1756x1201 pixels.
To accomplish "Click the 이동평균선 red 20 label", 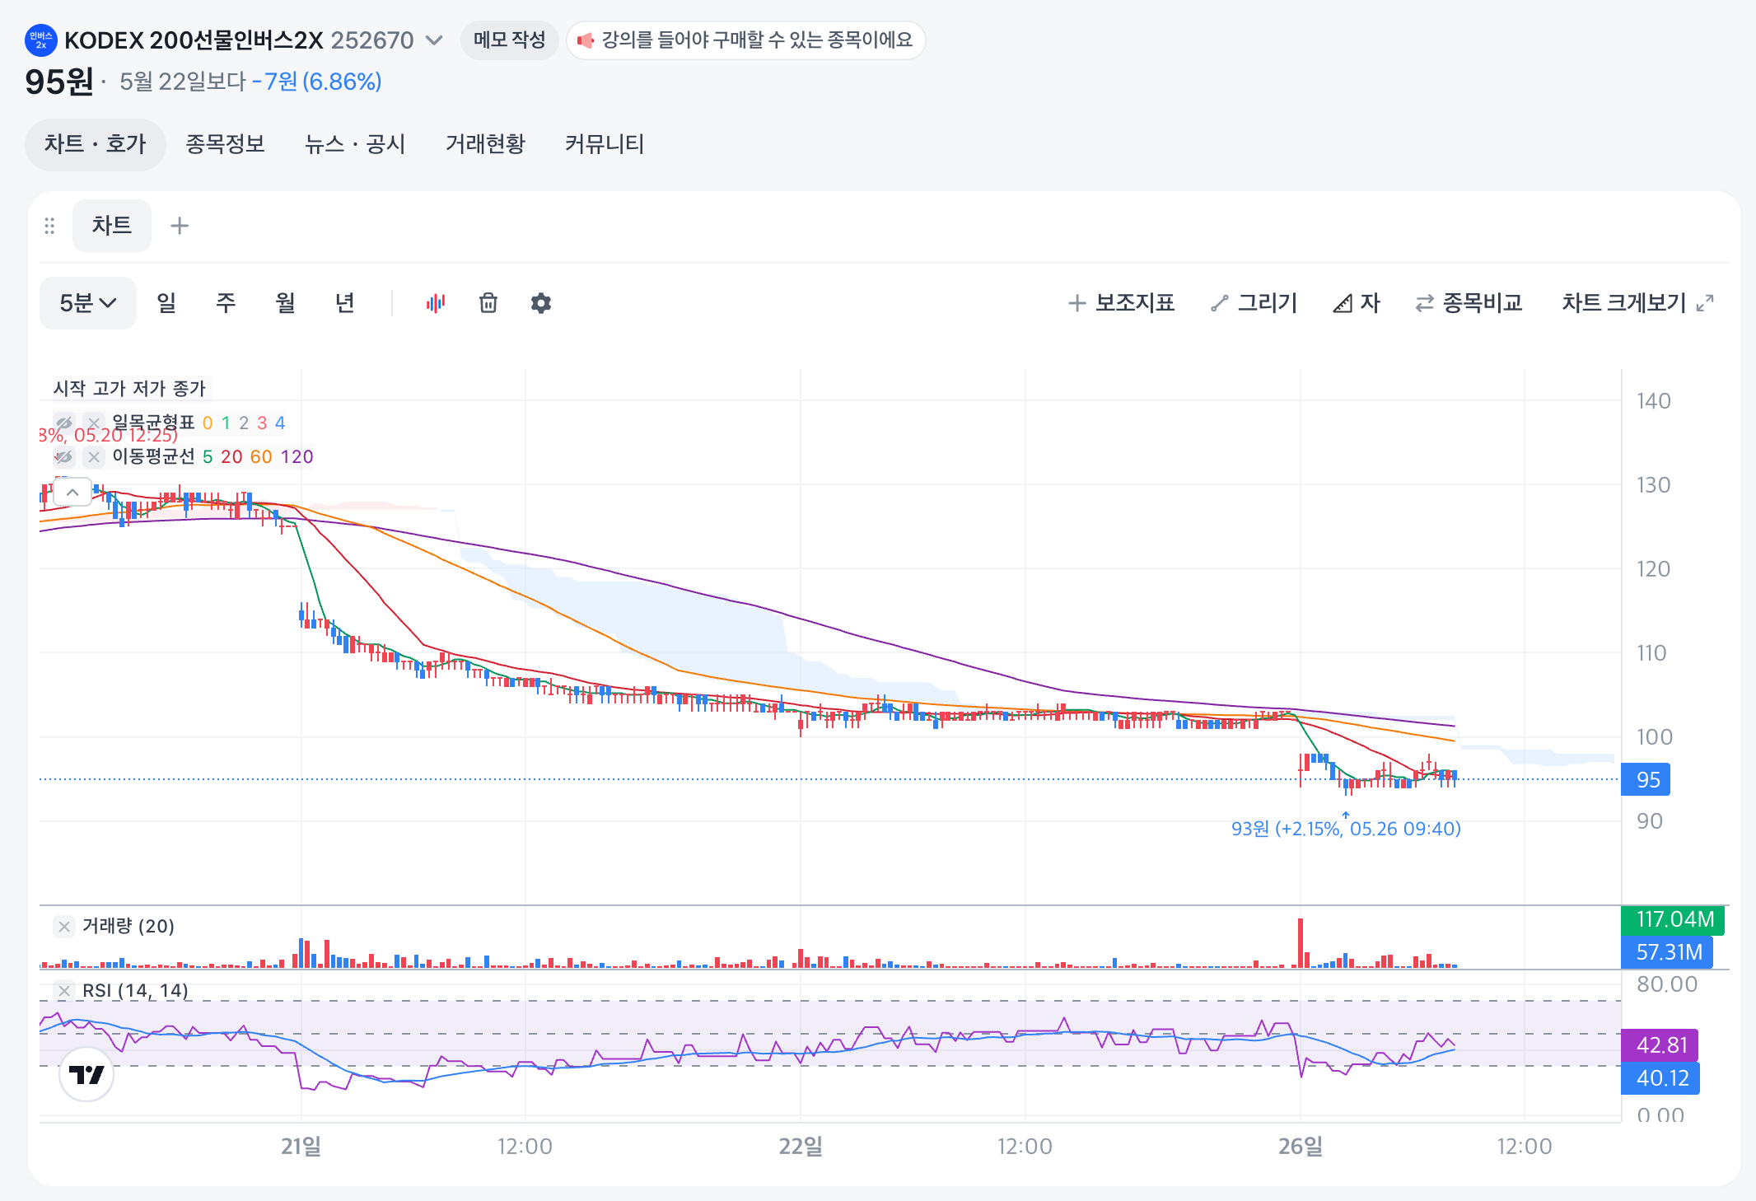I will point(231,456).
